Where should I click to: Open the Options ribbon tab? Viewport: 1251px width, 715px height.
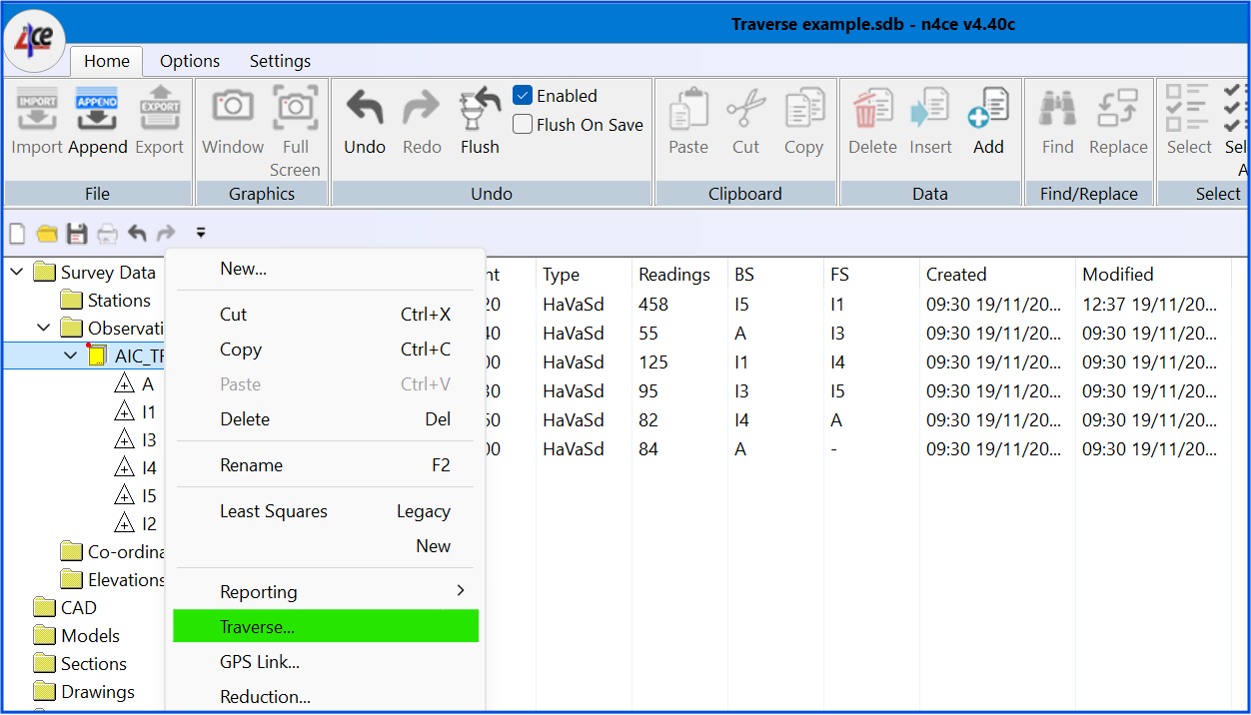pyautogui.click(x=190, y=61)
